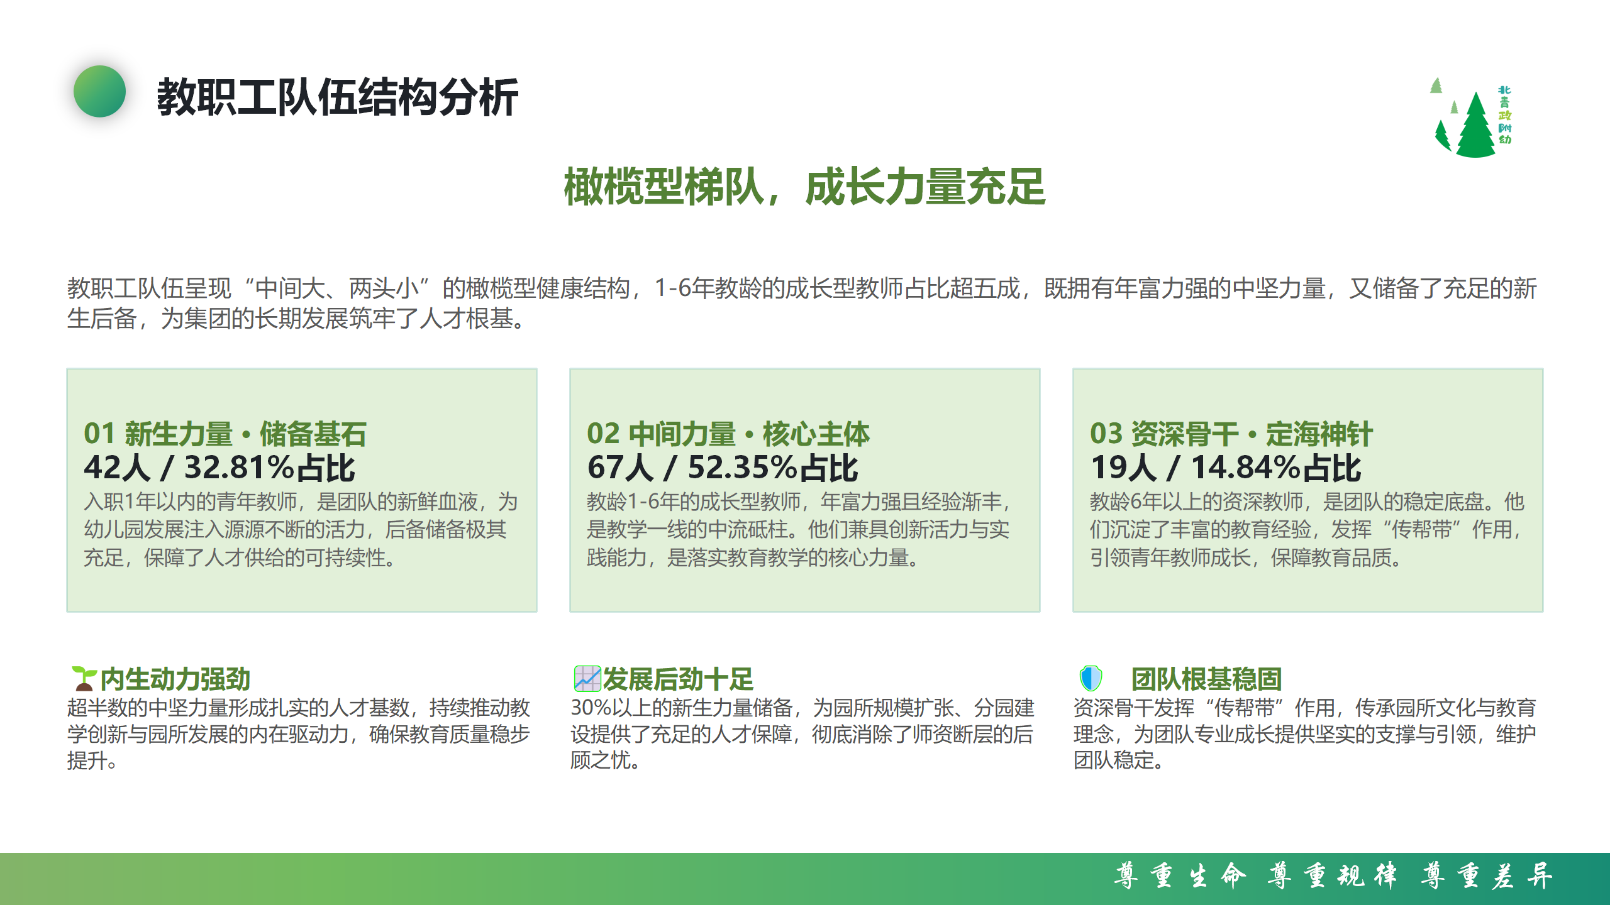Click the text starting 资深骨干发挥“传帮带”作用
Image resolution: width=1610 pixels, height=905 pixels.
coord(1306,734)
